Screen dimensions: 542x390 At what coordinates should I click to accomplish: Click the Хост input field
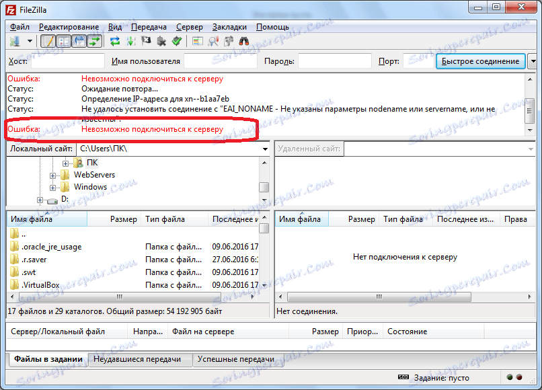pos(68,61)
